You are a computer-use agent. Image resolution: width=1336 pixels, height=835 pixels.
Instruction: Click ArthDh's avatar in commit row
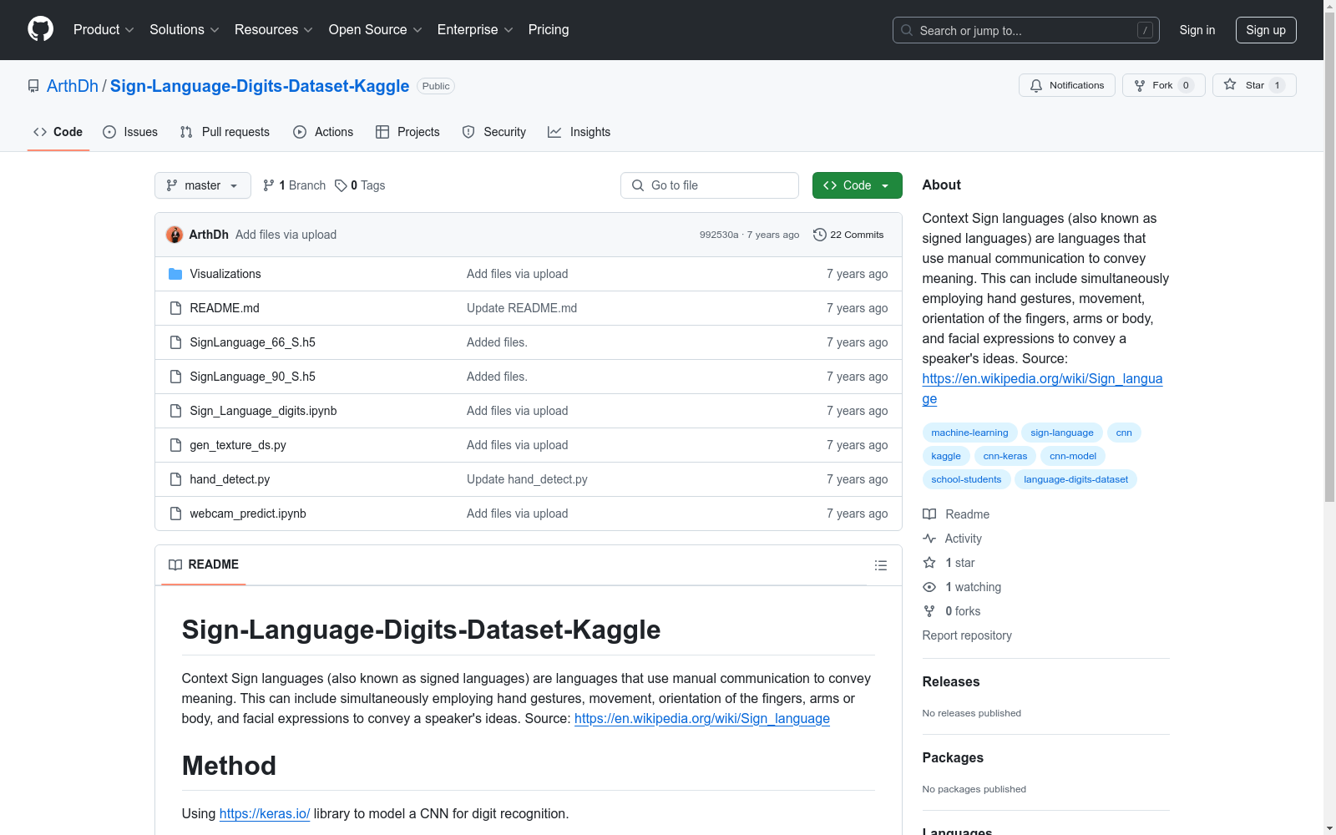175,235
